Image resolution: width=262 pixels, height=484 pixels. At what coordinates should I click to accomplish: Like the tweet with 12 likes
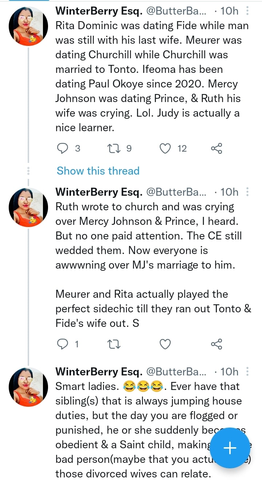pos(166,148)
